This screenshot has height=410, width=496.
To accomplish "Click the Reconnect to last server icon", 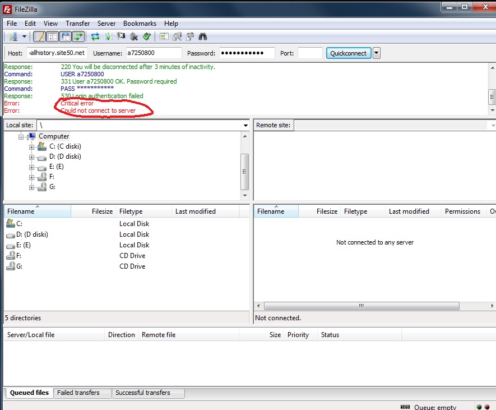I will 147,37.
